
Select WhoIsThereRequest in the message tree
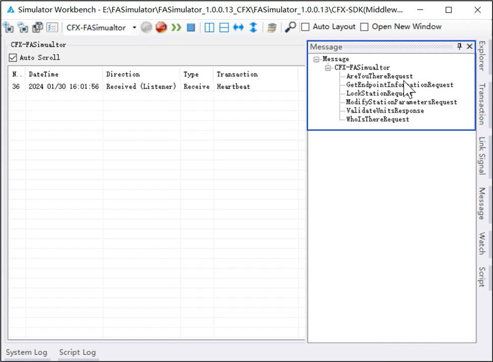pyautogui.click(x=377, y=119)
